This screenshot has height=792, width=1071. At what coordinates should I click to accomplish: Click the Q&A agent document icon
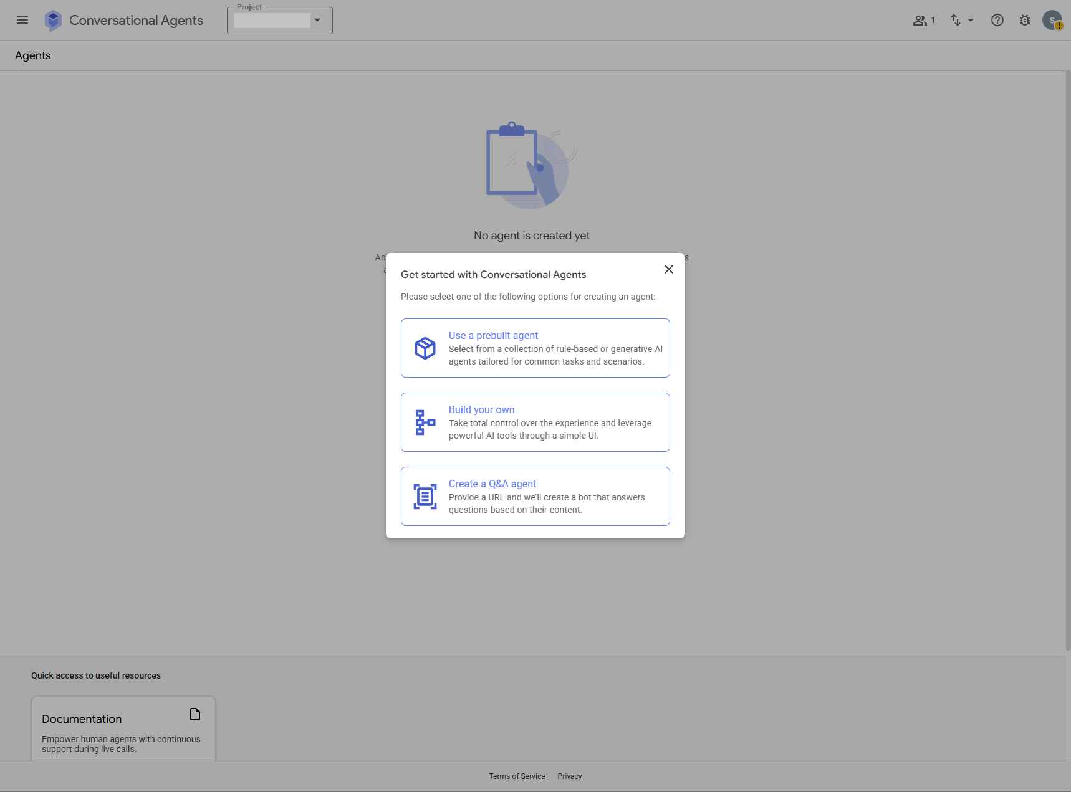click(x=425, y=496)
